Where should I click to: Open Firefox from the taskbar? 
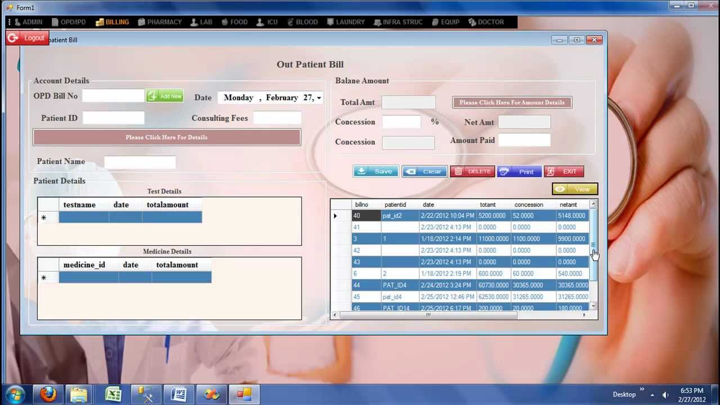pyautogui.click(x=47, y=394)
